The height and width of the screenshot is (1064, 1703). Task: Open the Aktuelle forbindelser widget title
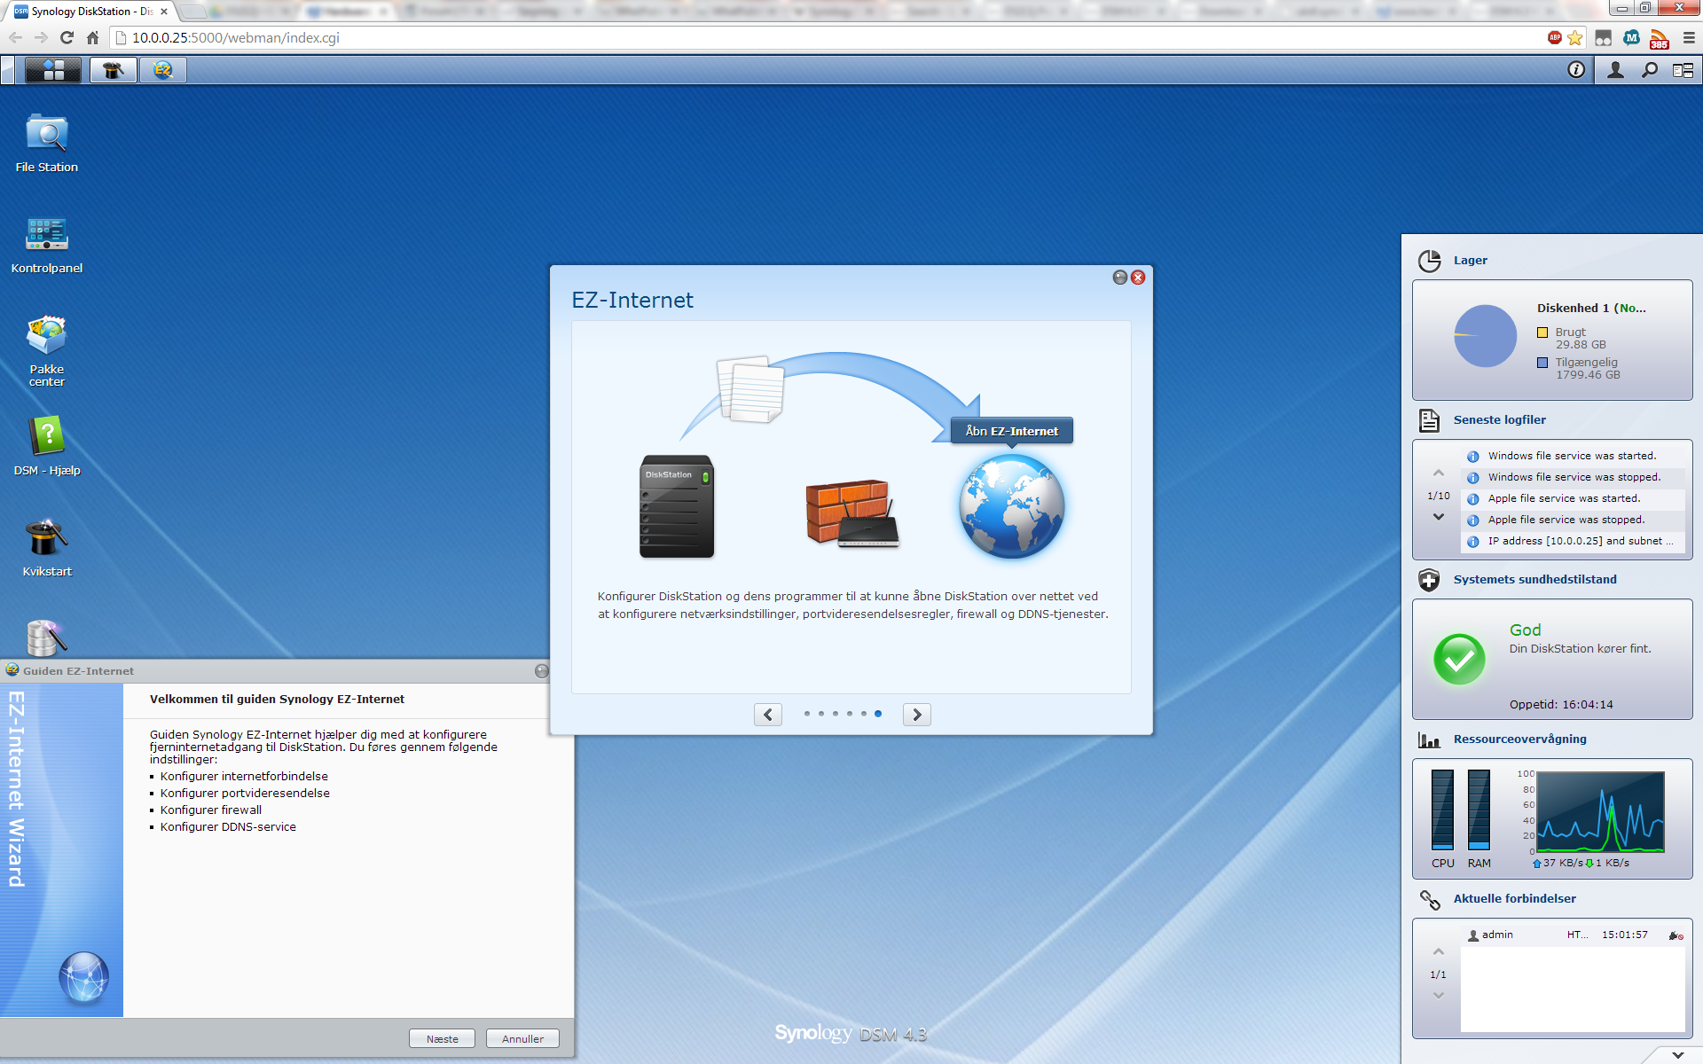point(1515,899)
